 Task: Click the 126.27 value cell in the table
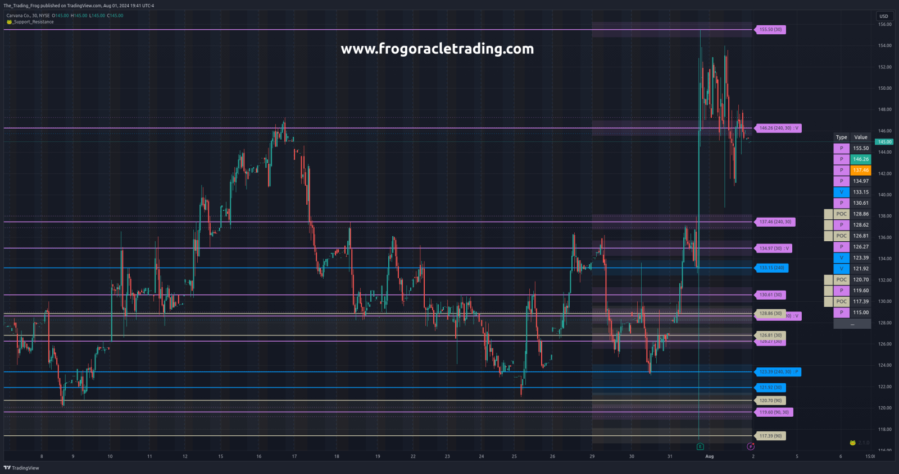[861, 247]
